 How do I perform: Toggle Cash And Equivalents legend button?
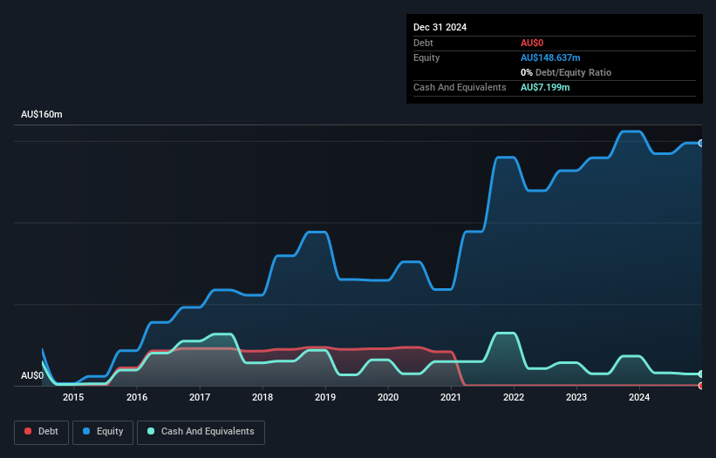click(201, 432)
